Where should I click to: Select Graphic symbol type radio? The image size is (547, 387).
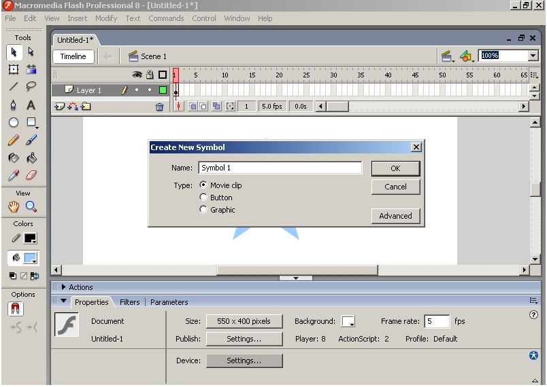coord(203,209)
